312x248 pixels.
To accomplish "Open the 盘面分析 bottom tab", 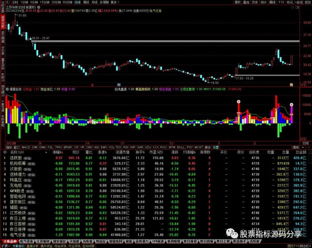I will (x=32, y=246).
